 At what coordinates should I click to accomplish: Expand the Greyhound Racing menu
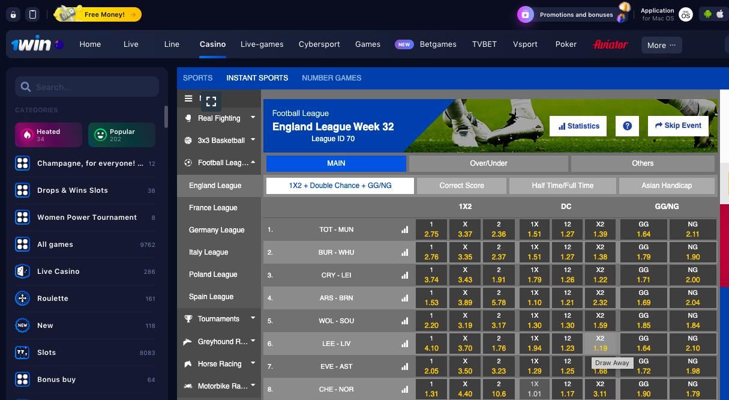coord(219,342)
